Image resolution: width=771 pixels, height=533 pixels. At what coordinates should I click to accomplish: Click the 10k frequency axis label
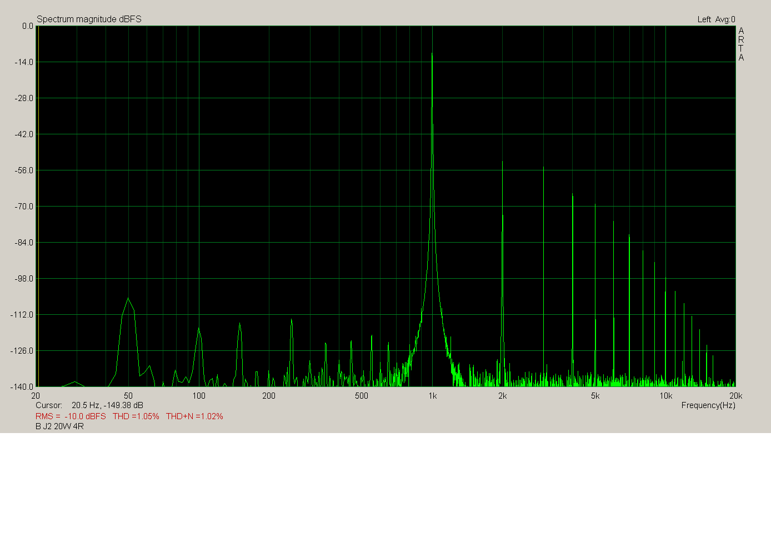click(665, 396)
